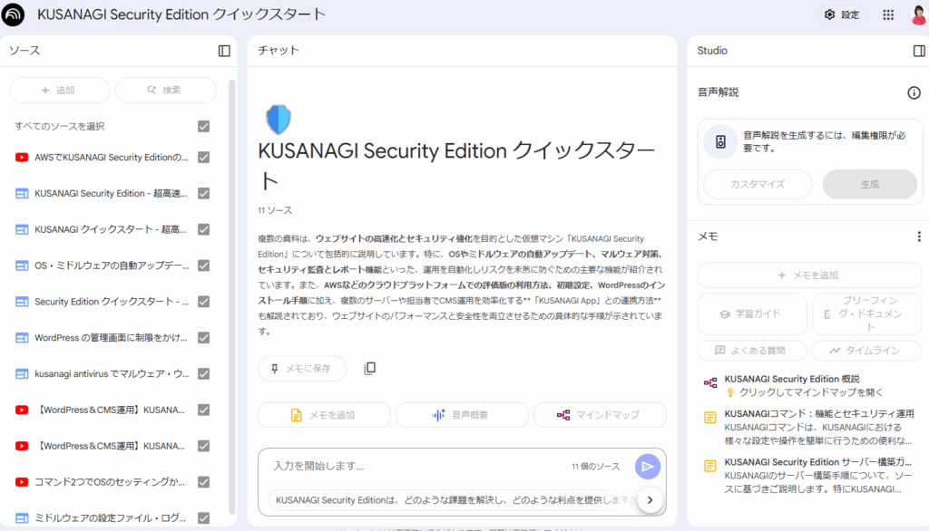The height and width of the screenshot is (531, 929).
Task: Uncheck the AWSでKUSANAGI Security Edition source checkbox
Action: (x=204, y=158)
